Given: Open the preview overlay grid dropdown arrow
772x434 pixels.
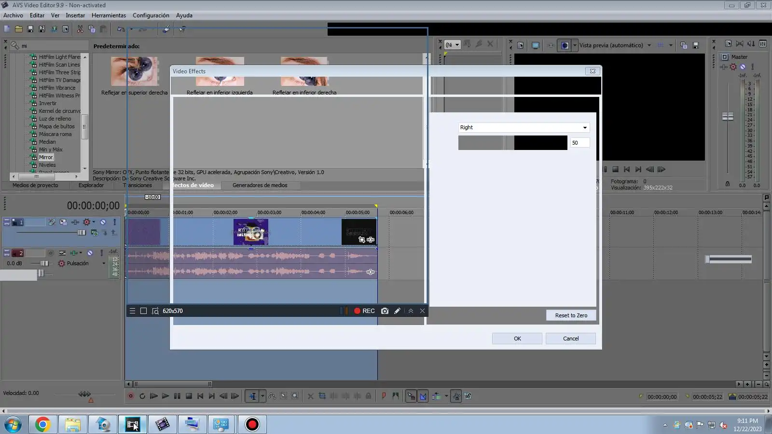Looking at the screenshot, I should point(671,45).
